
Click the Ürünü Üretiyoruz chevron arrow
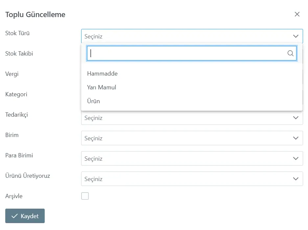click(296, 179)
